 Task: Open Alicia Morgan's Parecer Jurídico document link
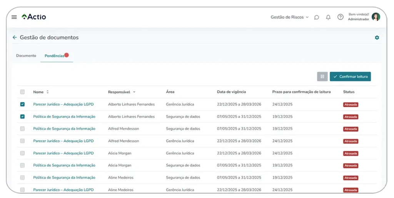[63, 153]
